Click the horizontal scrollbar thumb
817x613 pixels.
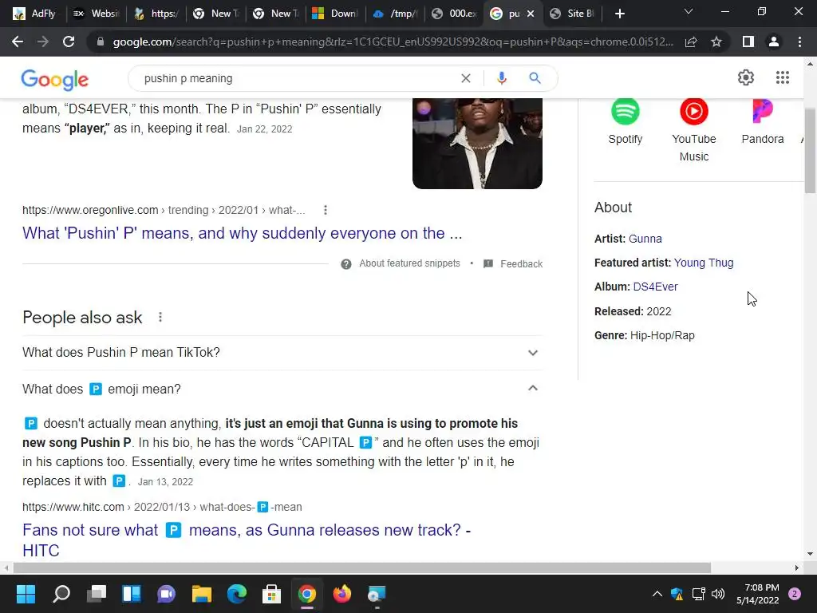(361, 568)
